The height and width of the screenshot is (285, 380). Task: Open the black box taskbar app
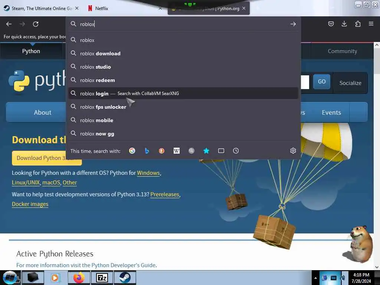click(x=33, y=278)
